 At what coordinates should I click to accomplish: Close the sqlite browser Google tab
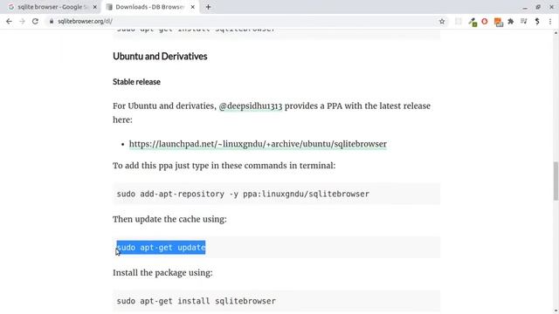(x=95, y=7)
